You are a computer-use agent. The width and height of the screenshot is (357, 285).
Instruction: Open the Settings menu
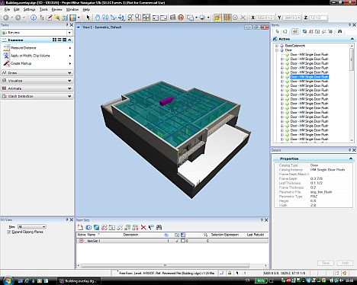point(29,9)
